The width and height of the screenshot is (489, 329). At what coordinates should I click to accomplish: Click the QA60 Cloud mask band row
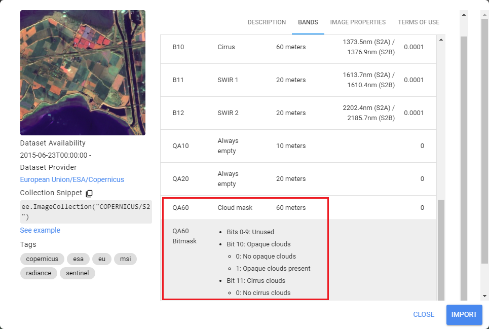[299, 208]
